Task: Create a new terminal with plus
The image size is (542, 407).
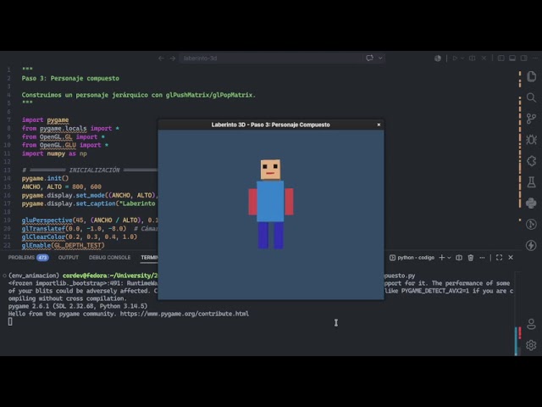Action: (x=442, y=258)
